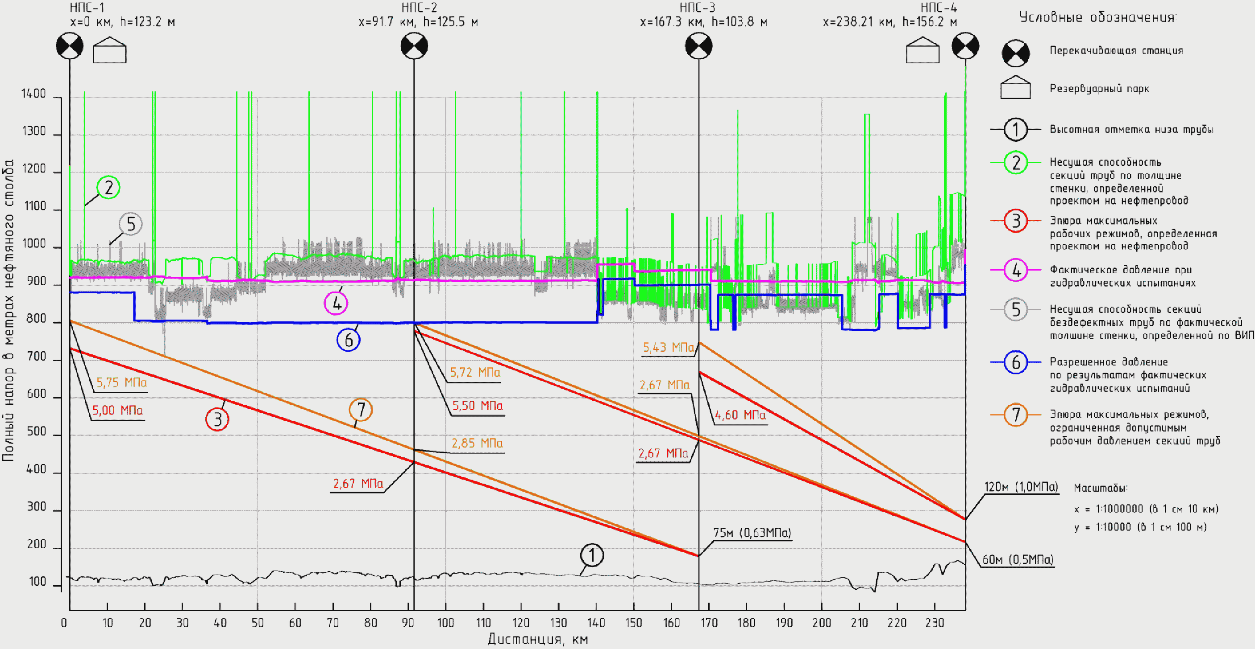
Task: Click the НПС-4 pumping station symbol
Action: pos(965,46)
